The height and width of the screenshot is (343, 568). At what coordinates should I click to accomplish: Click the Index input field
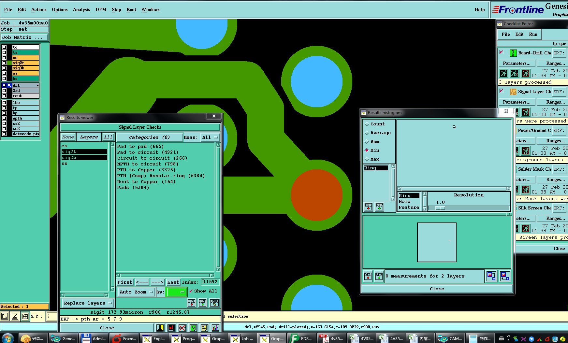coord(211,282)
